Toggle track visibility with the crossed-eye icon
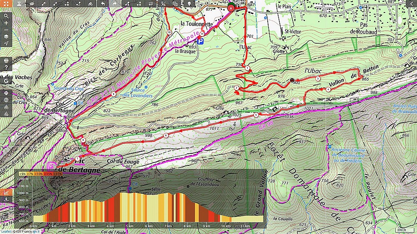The height and width of the screenshot is (234, 417). point(32,3)
